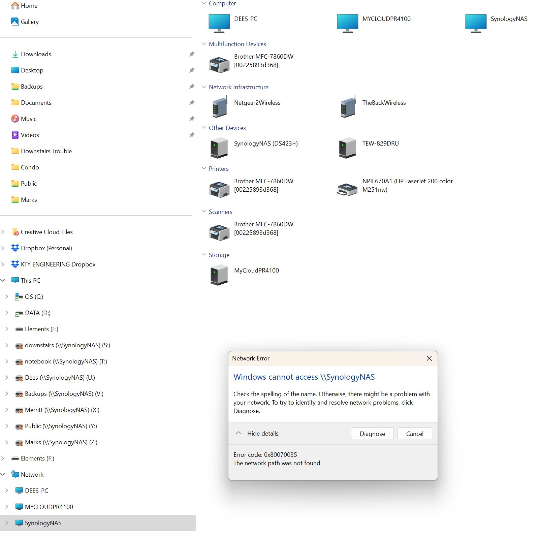The image size is (539, 540).
Task: Select Marks (\\SynologyNAS) (Z:) mapped drive
Action: coord(56,442)
